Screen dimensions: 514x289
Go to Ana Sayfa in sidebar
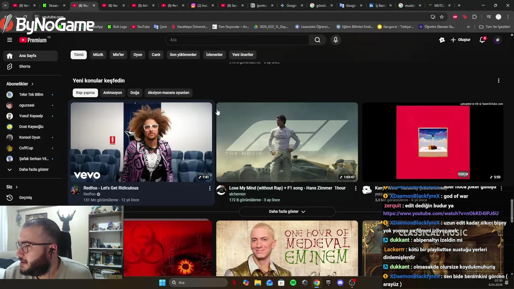(31, 56)
